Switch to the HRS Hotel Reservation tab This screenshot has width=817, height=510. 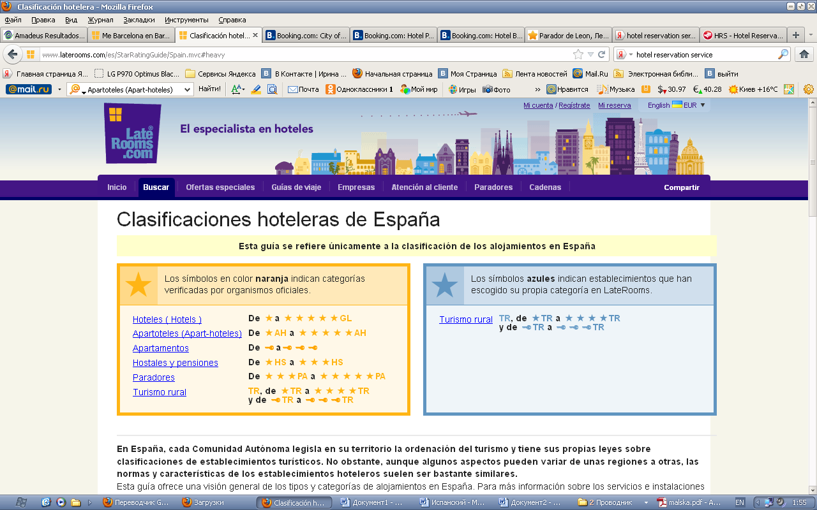[743, 36]
